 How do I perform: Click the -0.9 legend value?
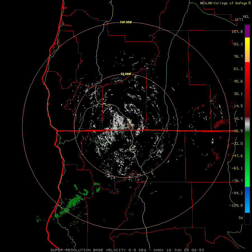[x=238, y=119]
